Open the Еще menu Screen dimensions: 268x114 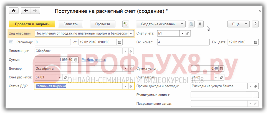(238, 24)
